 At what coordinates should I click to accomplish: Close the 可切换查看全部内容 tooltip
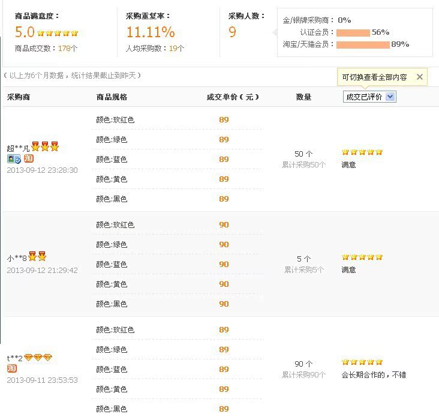(x=419, y=77)
